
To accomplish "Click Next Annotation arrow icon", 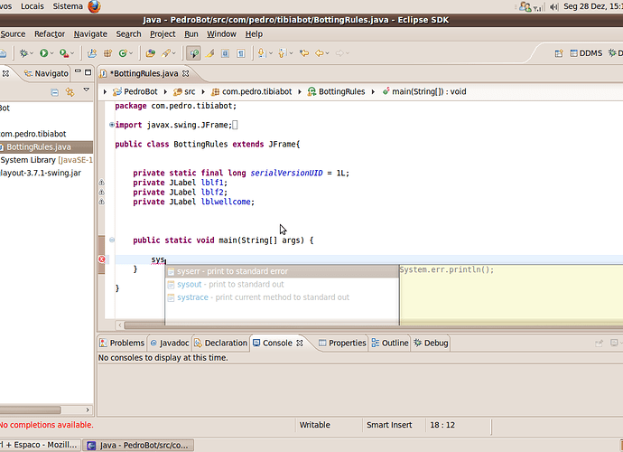I will tap(262, 53).
